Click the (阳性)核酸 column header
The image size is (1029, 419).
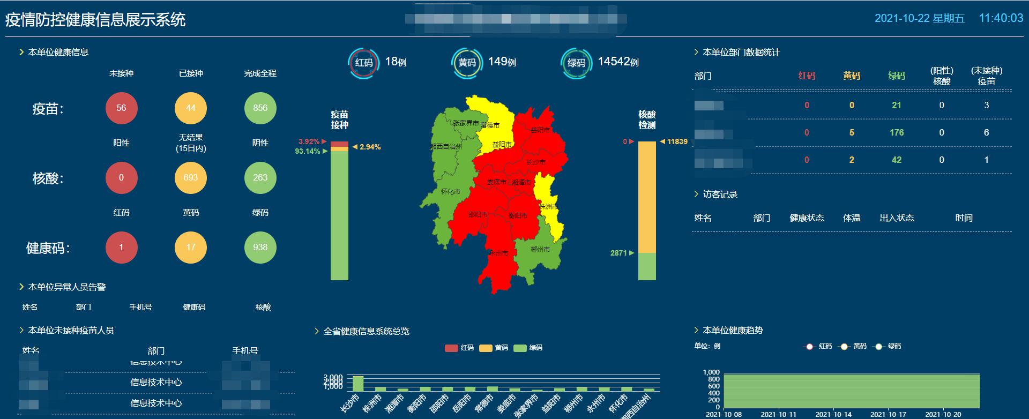942,76
